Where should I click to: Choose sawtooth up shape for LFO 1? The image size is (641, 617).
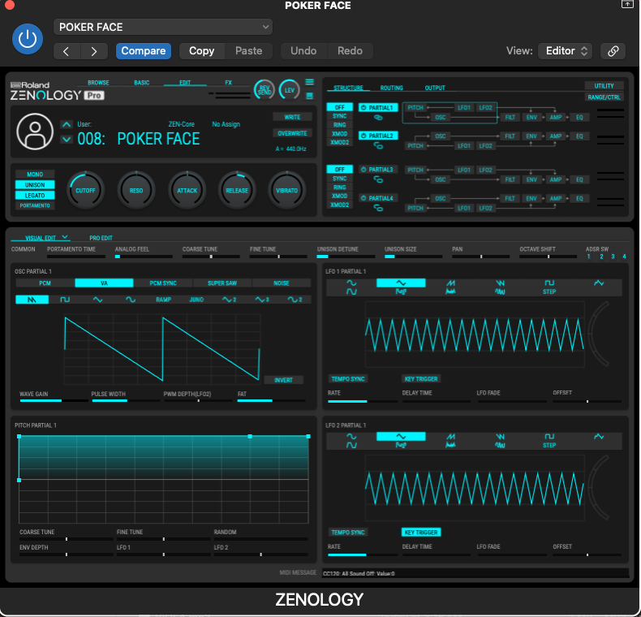[450, 283]
